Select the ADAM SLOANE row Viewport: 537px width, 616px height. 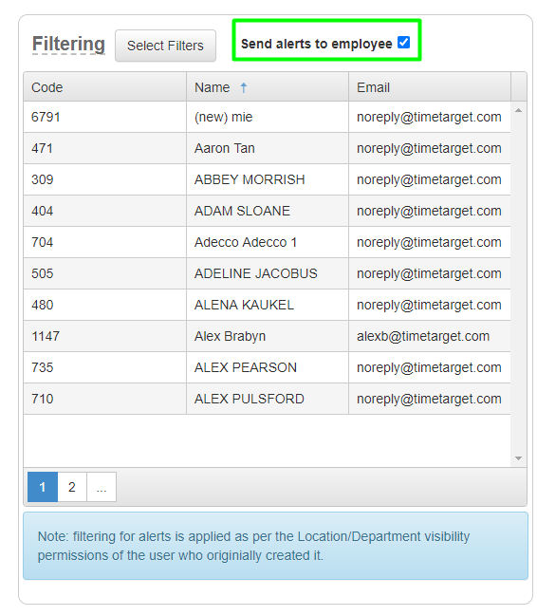click(x=268, y=211)
